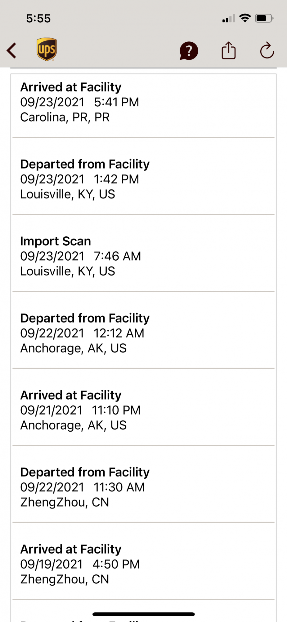Tap the 09/23/2021 5:41 PM timestamp

click(x=80, y=102)
